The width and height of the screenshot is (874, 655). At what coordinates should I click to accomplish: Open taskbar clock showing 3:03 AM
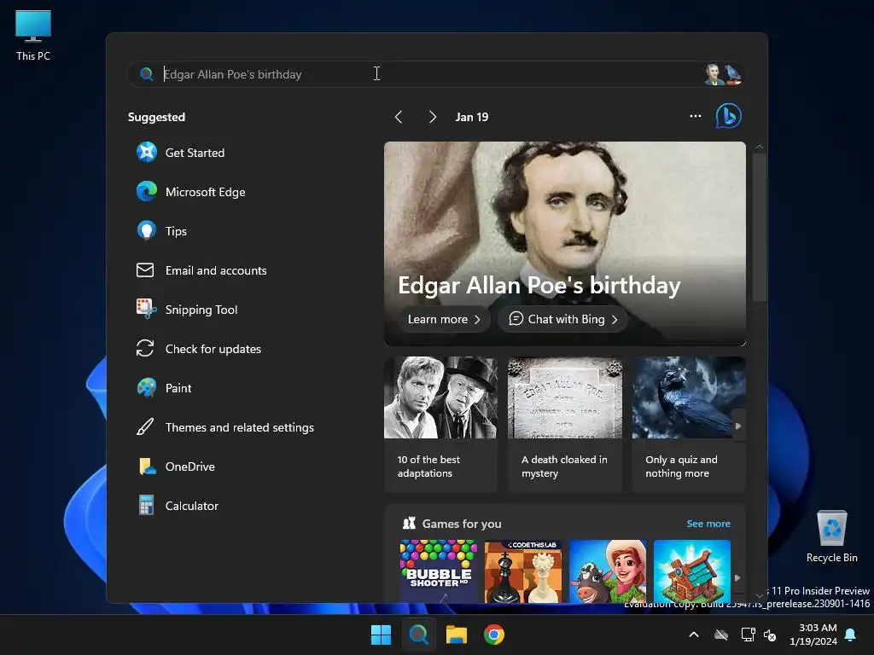(813, 635)
